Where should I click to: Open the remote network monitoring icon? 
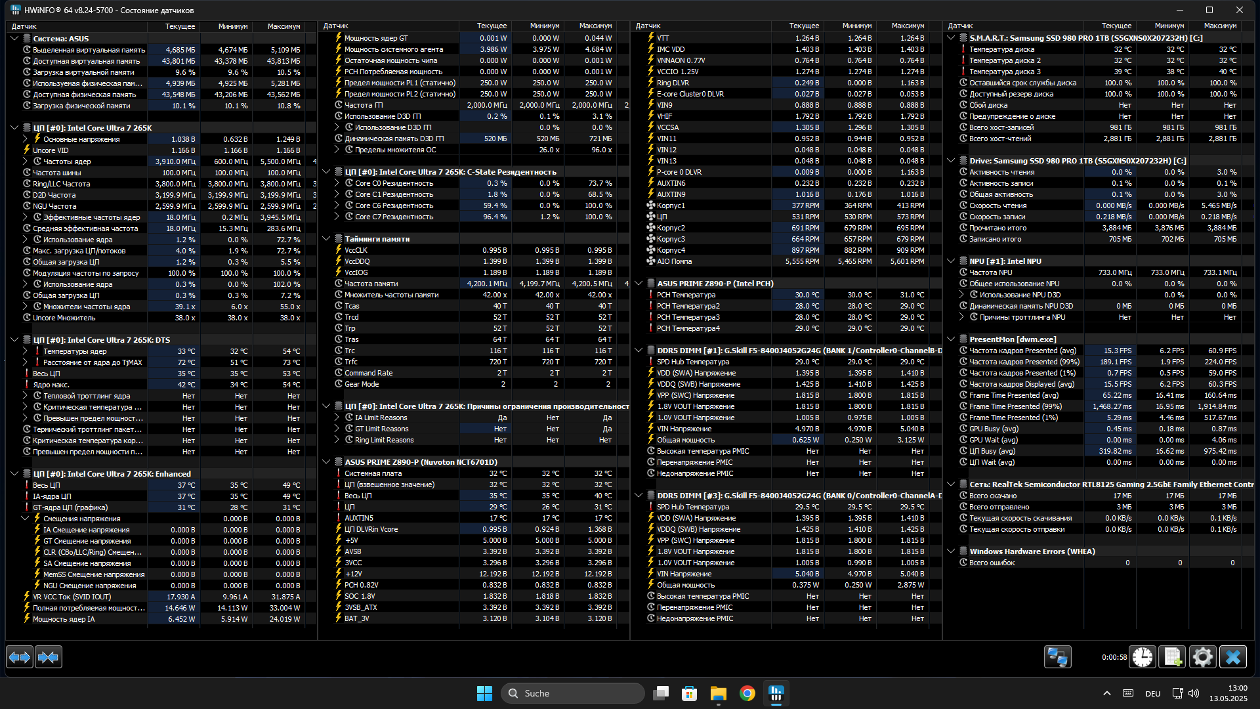coord(1057,657)
